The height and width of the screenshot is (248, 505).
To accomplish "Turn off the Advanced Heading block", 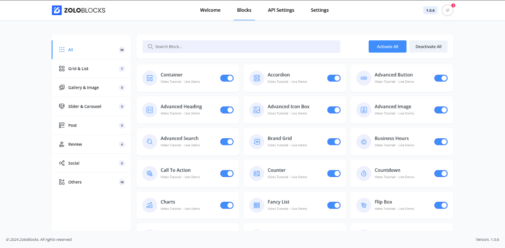I will (227, 110).
